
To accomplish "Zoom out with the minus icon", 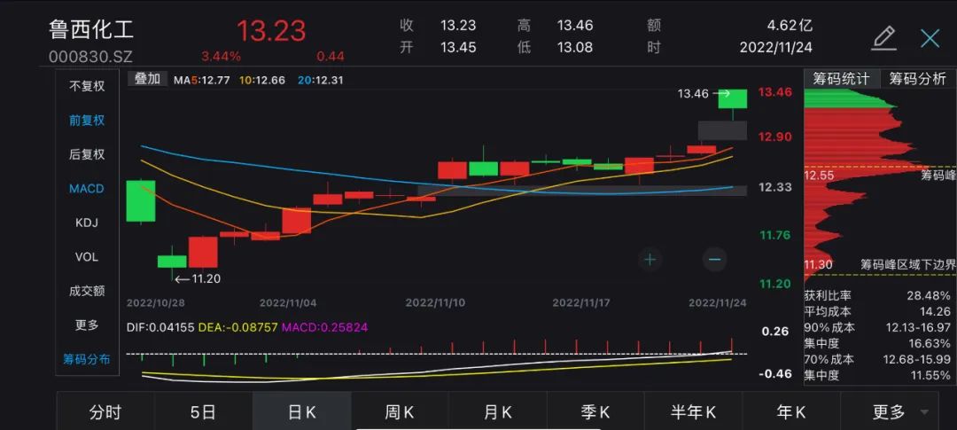I will (715, 259).
